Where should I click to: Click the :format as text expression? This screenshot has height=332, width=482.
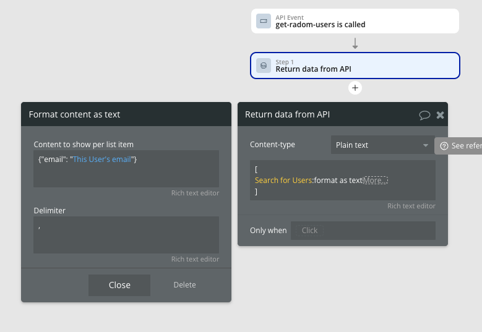(337, 181)
